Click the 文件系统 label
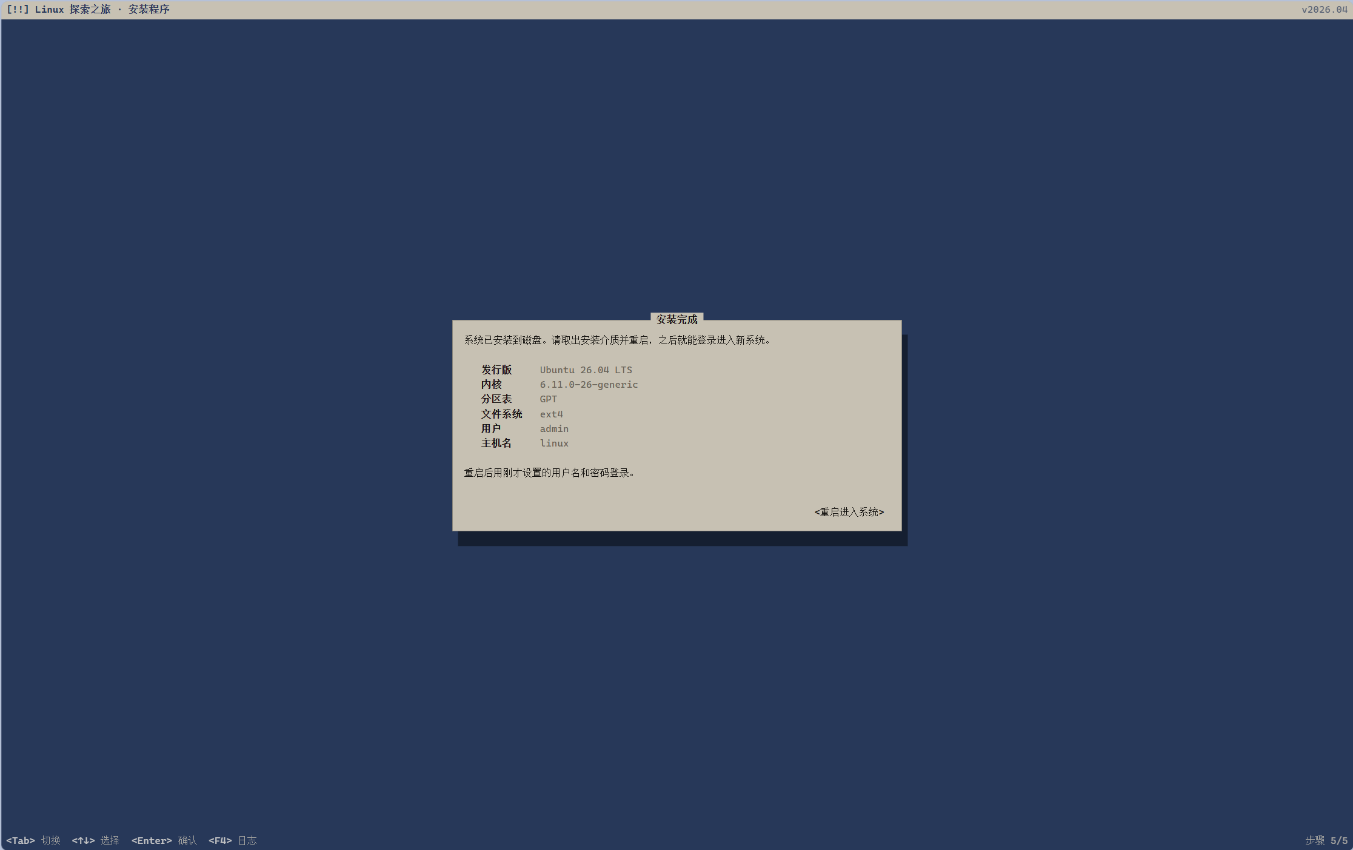The height and width of the screenshot is (850, 1353). (502, 414)
